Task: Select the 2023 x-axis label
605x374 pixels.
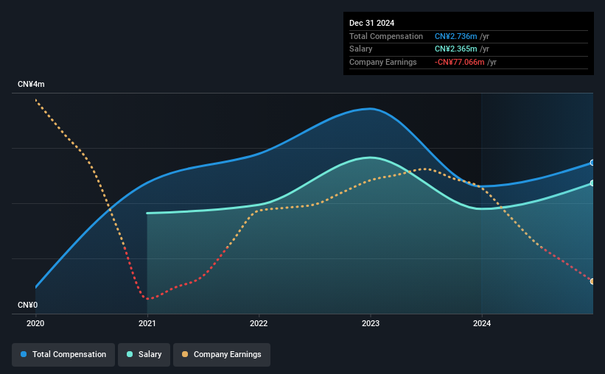Action: tap(371, 323)
